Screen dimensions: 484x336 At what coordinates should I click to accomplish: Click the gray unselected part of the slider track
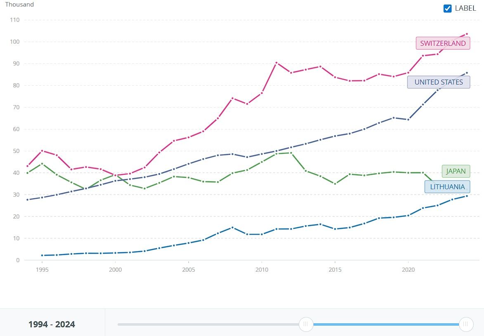coord(206,324)
